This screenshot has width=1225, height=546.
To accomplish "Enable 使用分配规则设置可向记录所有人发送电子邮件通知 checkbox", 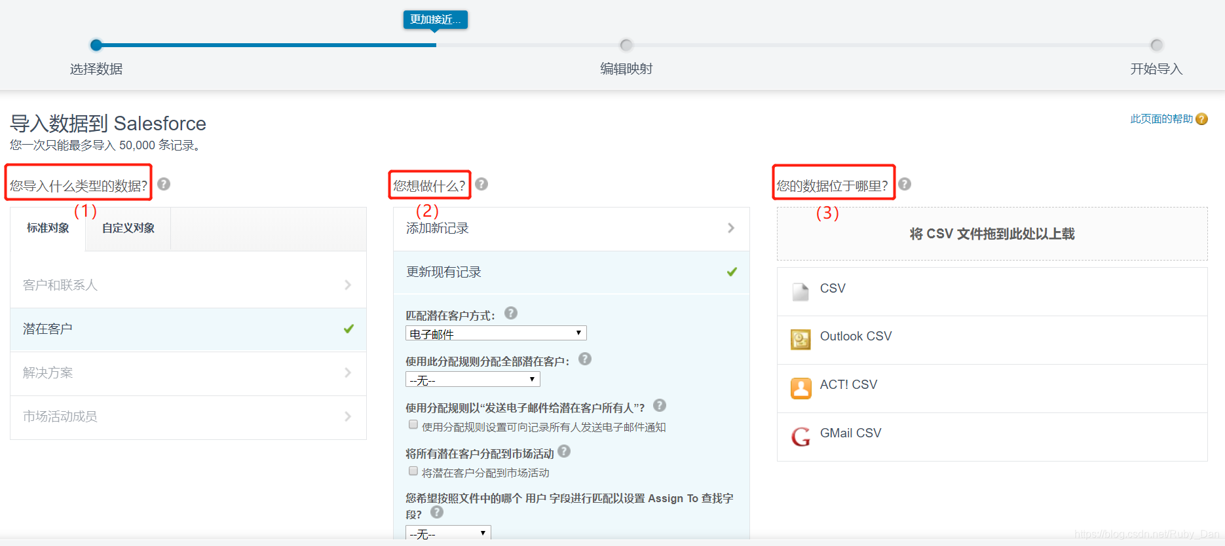I will [413, 424].
